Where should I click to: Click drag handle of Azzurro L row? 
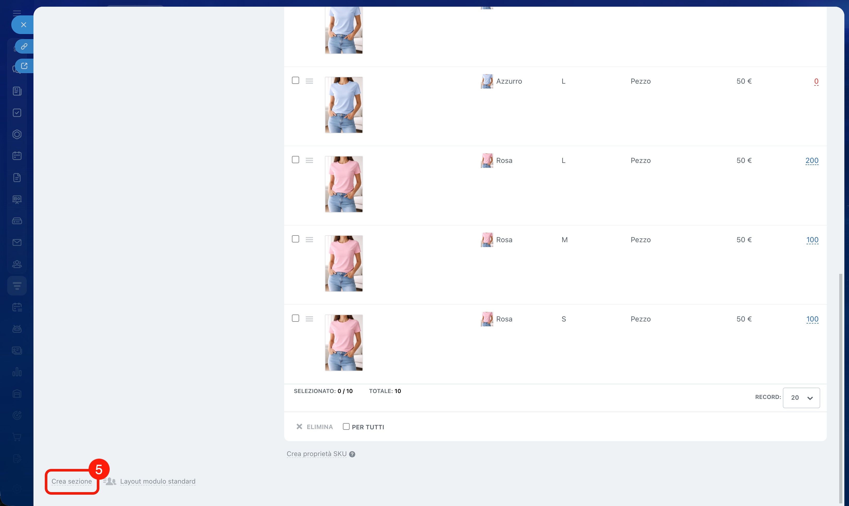point(309,81)
